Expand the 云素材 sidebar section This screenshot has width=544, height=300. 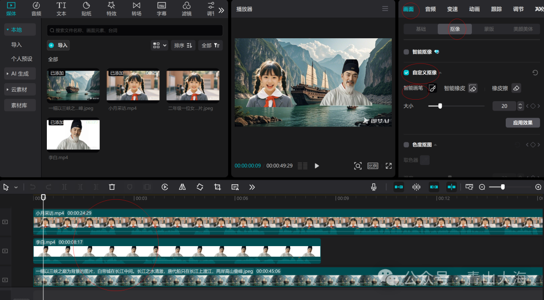click(x=20, y=90)
